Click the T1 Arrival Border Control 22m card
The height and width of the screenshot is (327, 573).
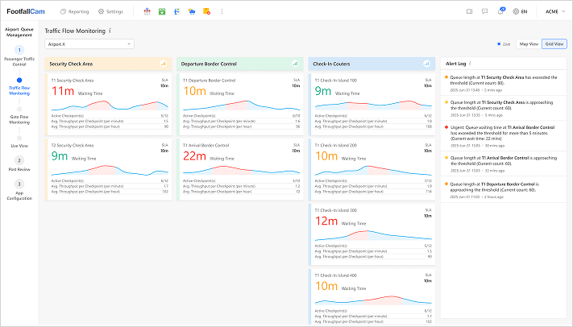[242, 170]
